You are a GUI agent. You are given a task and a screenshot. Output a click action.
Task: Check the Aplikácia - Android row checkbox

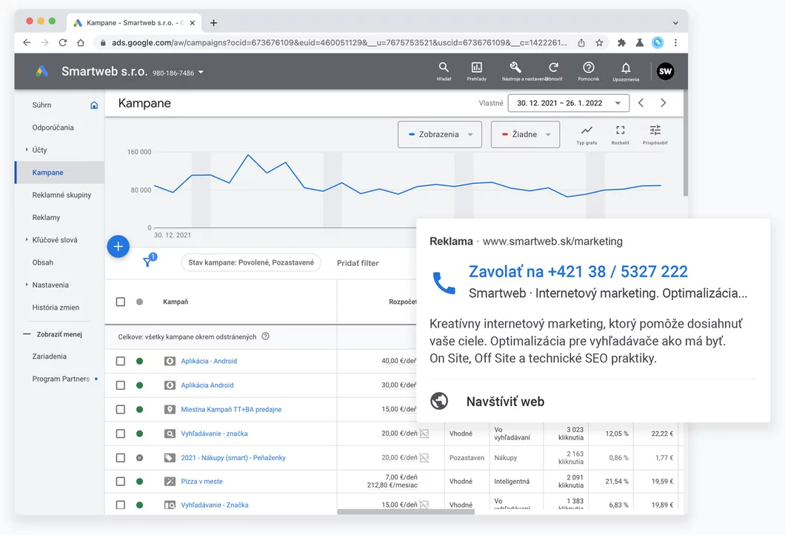point(121,361)
